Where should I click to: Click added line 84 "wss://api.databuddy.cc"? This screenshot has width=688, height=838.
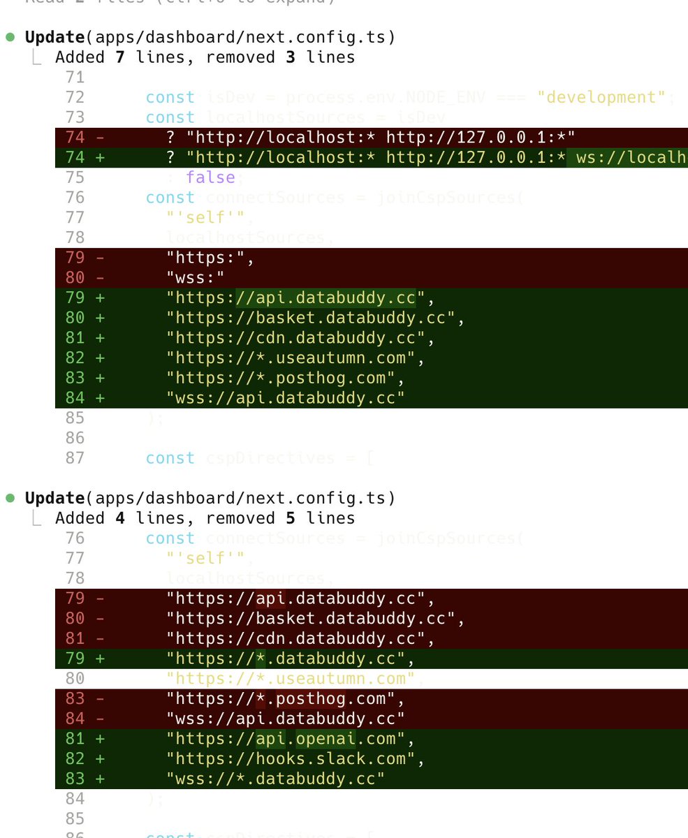click(x=372, y=399)
